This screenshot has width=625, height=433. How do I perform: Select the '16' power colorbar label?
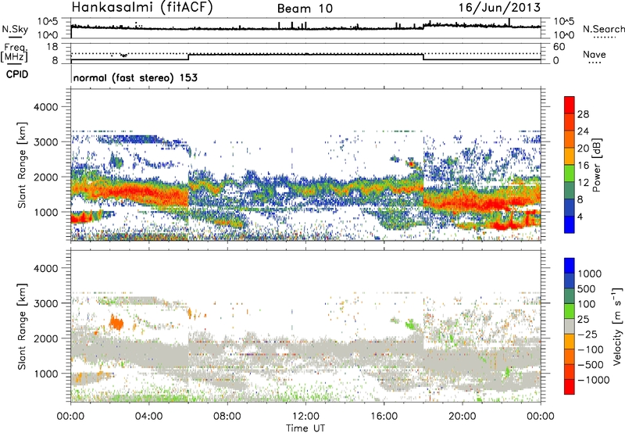point(583,166)
